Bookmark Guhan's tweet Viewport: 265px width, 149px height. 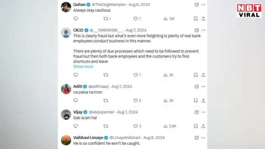click(196, 19)
